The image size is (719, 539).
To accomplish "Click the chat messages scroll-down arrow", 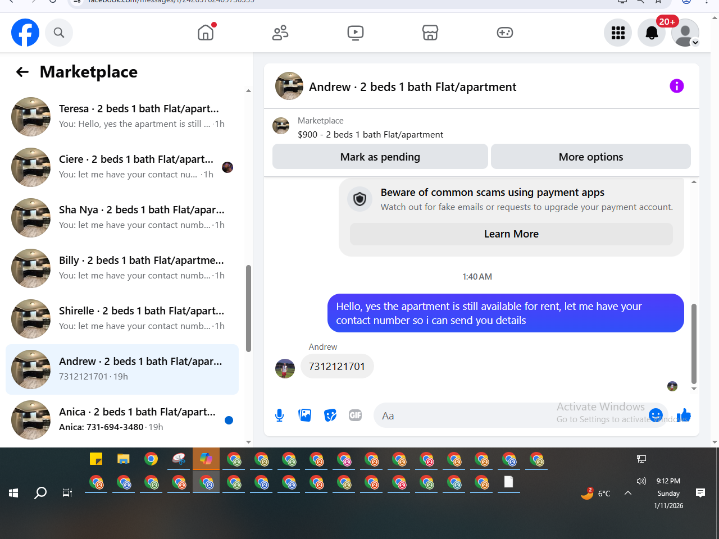I will click(694, 389).
